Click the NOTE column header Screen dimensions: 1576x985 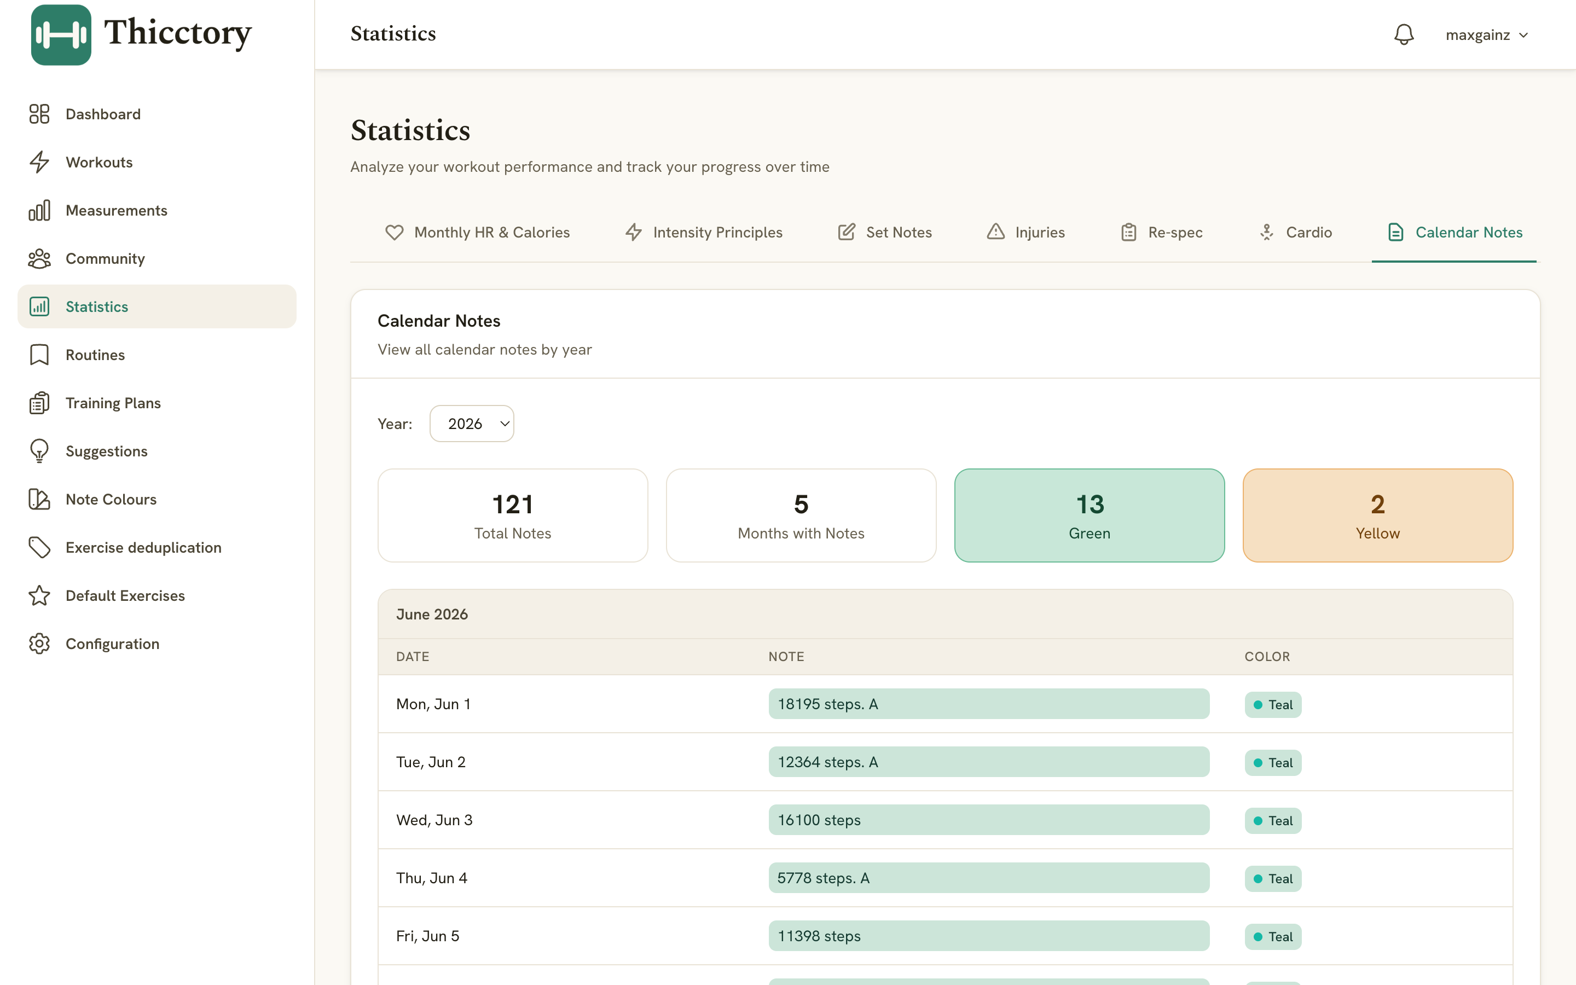[786, 657]
